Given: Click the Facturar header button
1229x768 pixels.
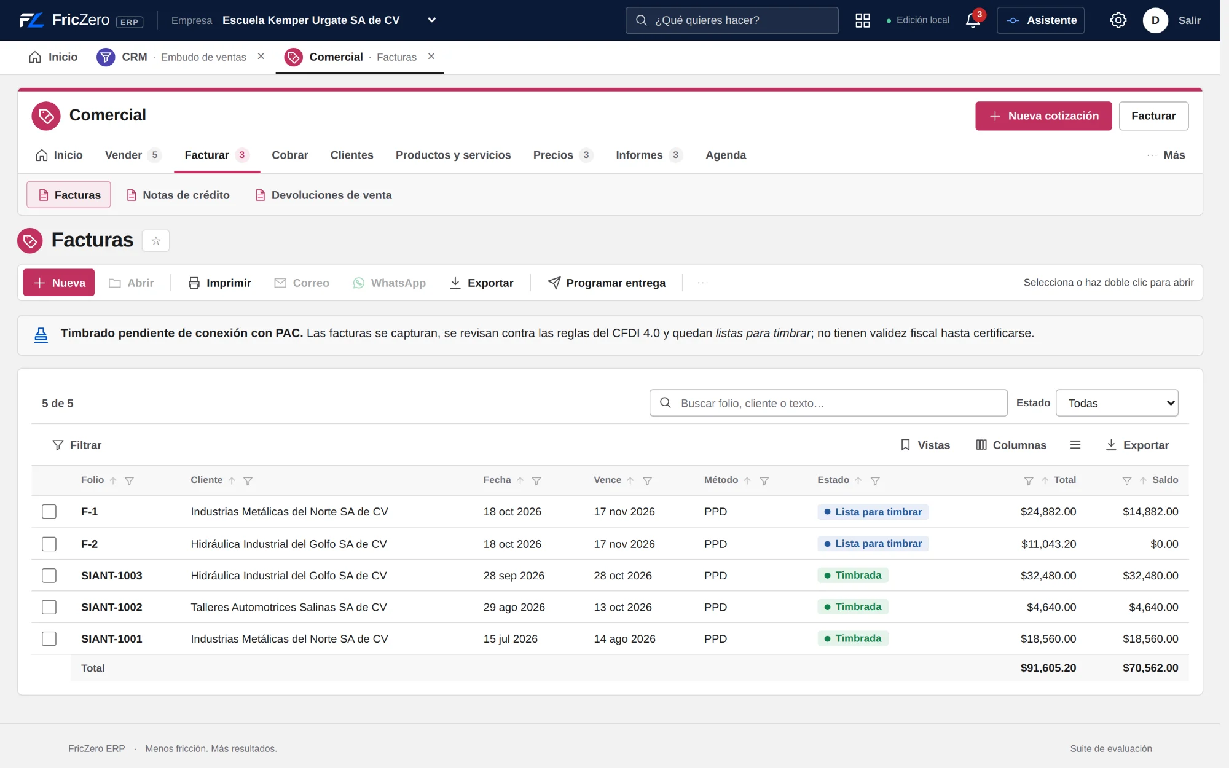Looking at the screenshot, I should pyautogui.click(x=1153, y=116).
